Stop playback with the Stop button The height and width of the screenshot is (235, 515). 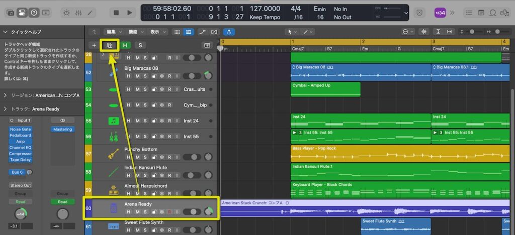tap(116, 13)
